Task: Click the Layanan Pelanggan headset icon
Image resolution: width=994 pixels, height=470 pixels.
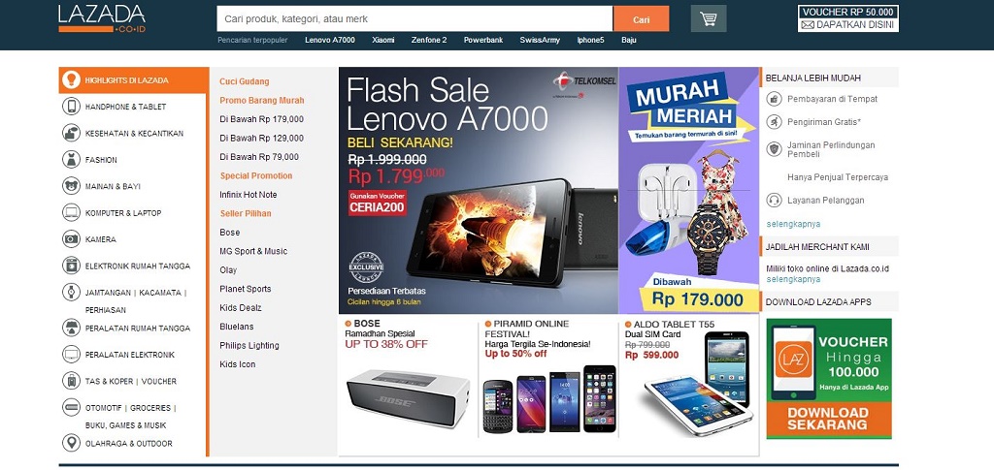Action: (774, 200)
